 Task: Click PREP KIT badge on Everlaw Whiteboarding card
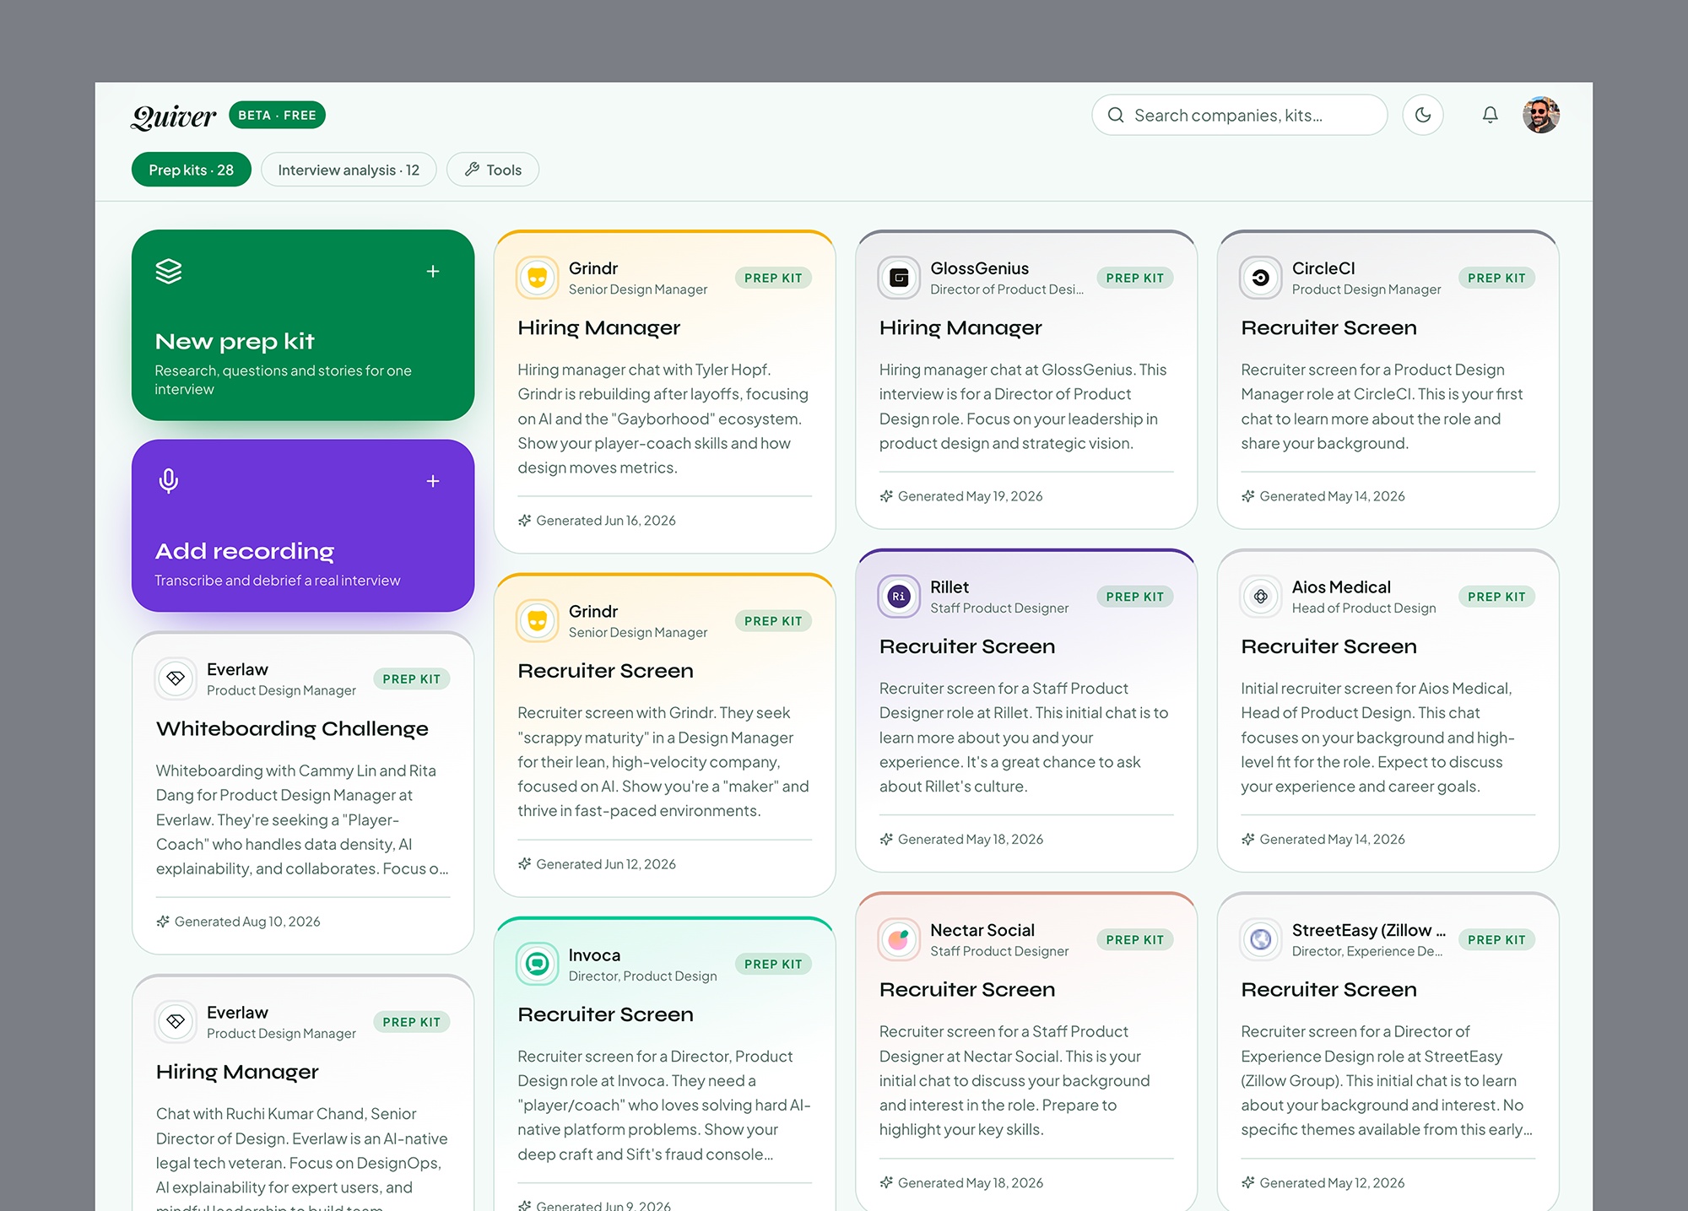(x=411, y=678)
